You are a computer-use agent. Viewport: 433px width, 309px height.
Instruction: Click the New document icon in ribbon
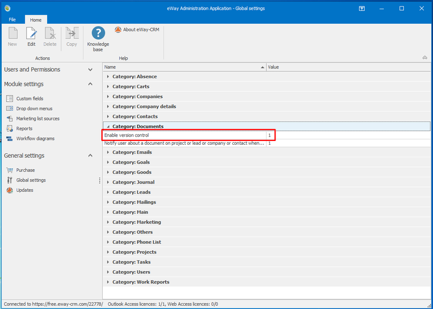(x=12, y=33)
